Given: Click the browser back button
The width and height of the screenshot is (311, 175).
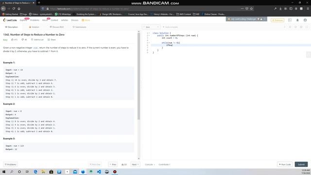Looking at the screenshot, I should [x=3, y=9].
